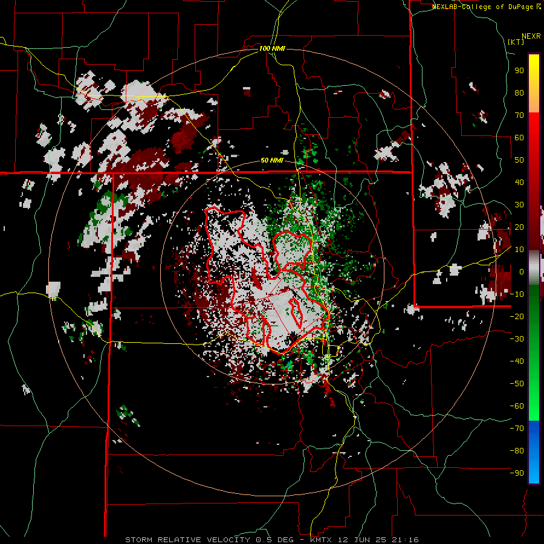The image size is (544, 544).
Task: Click the -50 value on the velocity scale
Action: [517, 384]
